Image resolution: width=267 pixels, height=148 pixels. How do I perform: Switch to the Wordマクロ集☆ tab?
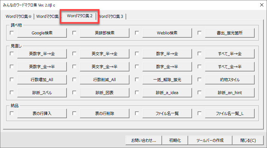click(x=18, y=17)
